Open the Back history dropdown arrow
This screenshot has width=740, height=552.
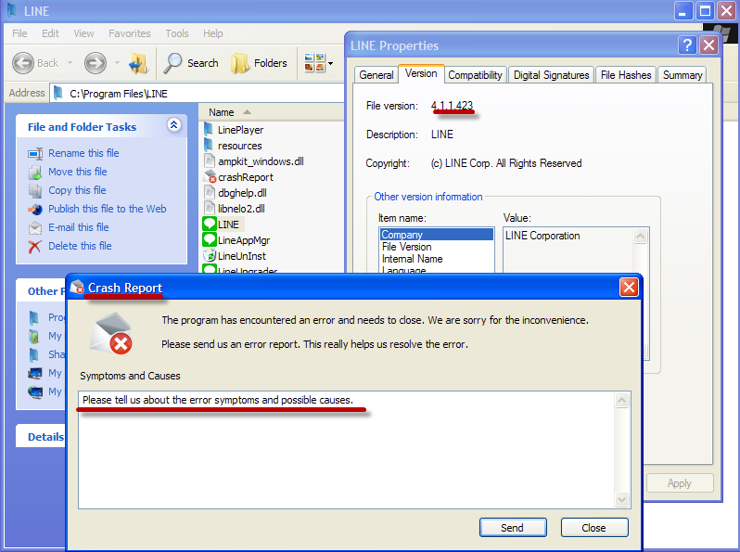(x=70, y=63)
